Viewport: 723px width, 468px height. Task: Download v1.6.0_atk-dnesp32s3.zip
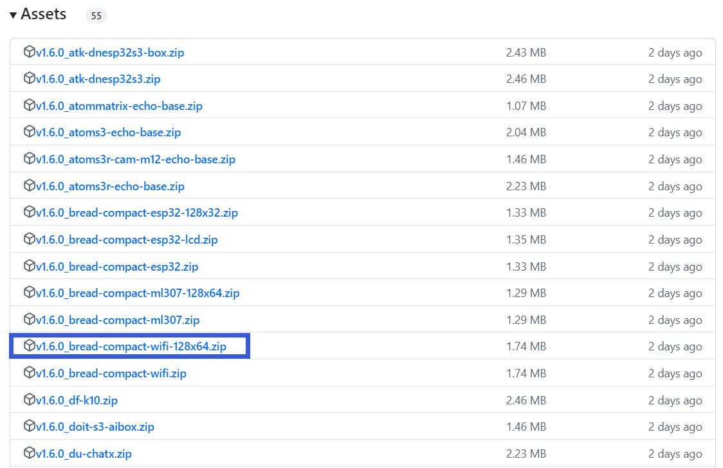(98, 79)
